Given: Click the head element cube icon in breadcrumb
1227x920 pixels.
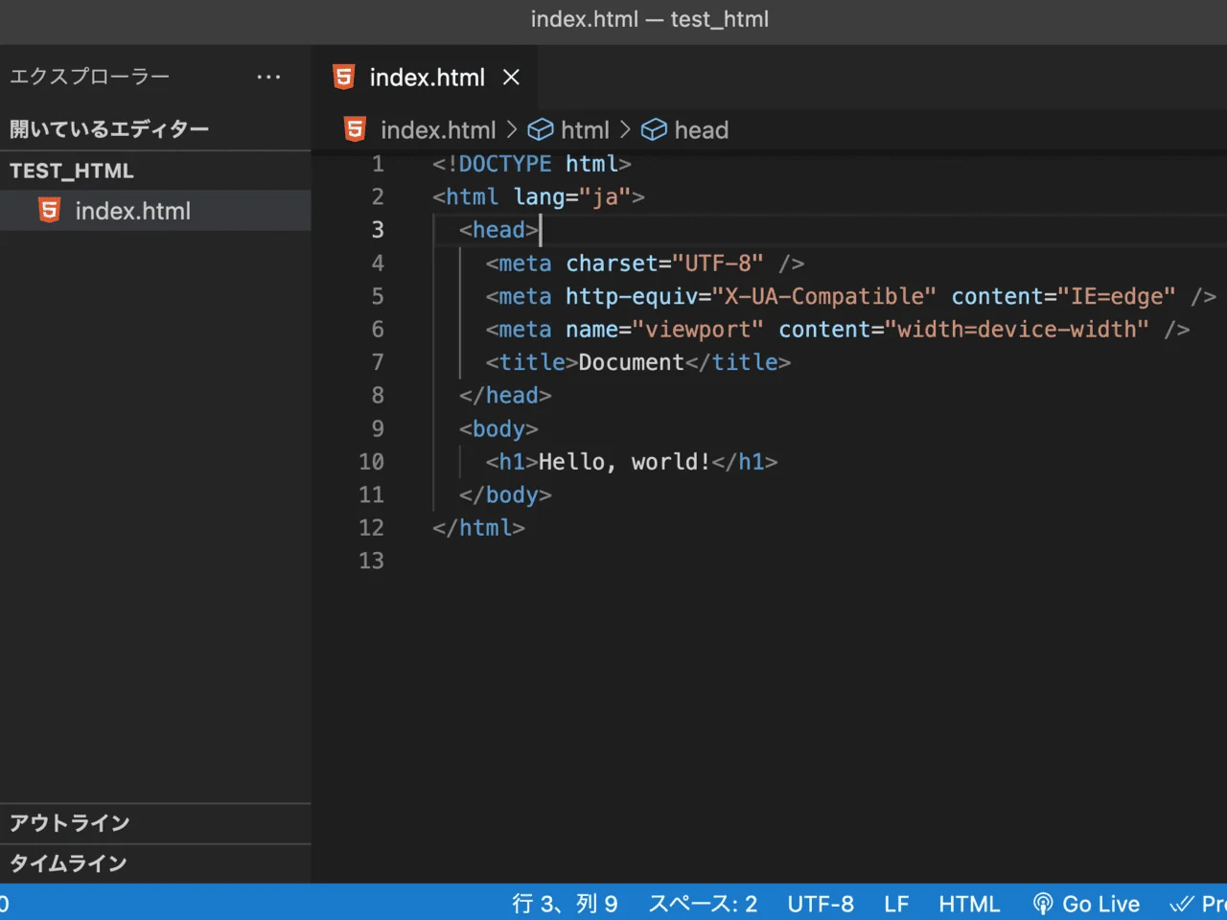Looking at the screenshot, I should click(x=654, y=129).
